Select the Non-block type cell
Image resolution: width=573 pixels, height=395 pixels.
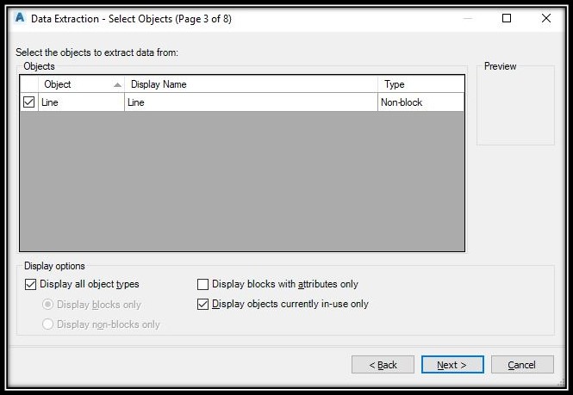pyautogui.click(x=421, y=102)
